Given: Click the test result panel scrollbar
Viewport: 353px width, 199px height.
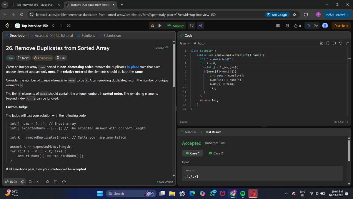Looking at the screenshot, I should (x=349, y=150).
